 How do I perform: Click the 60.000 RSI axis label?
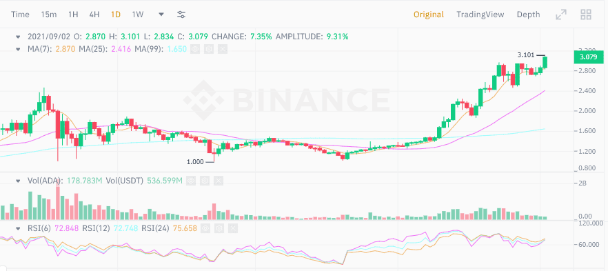[x=589, y=245]
